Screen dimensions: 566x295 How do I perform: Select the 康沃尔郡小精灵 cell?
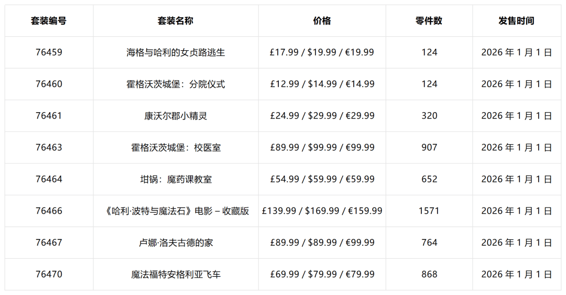tap(176, 116)
